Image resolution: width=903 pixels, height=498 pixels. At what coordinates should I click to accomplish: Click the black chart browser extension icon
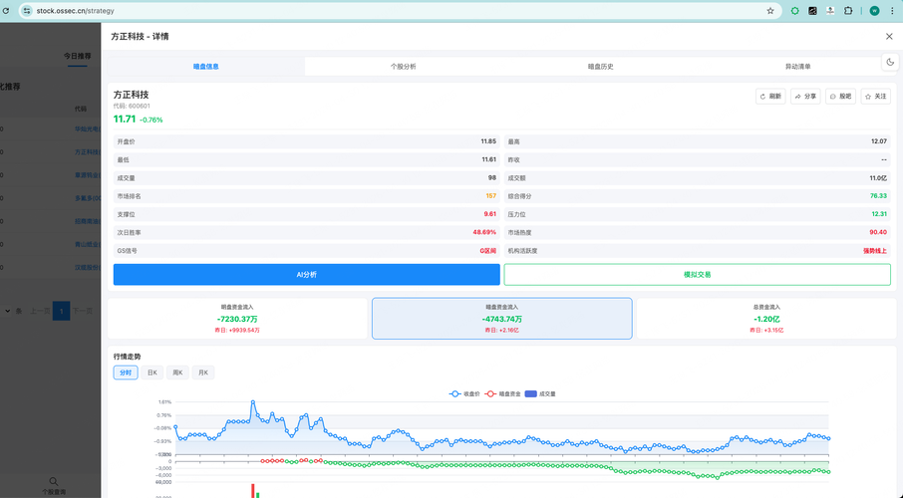[812, 10]
